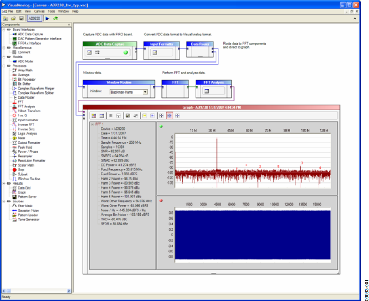Screen dimensions: 369x301
Task: Click the right arrow of Components scrollbar
Action: 69,291
